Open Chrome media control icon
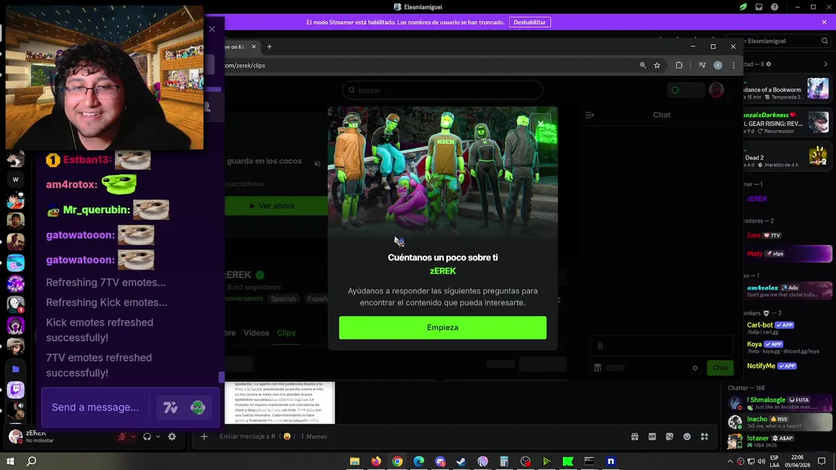 [x=702, y=65]
